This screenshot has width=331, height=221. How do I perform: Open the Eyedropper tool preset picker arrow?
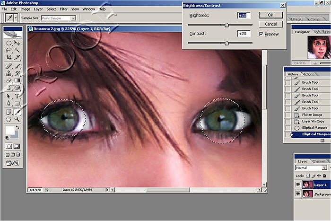coord(16,18)
